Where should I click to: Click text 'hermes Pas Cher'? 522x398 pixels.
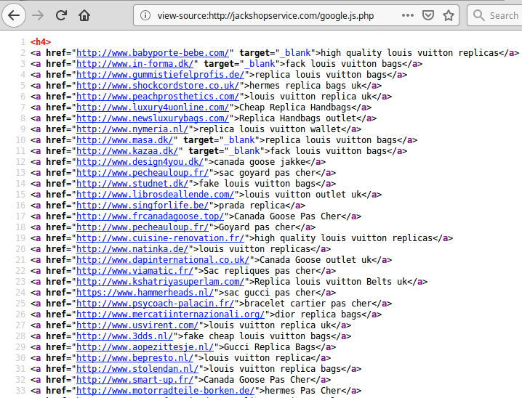tap(303, 391)
